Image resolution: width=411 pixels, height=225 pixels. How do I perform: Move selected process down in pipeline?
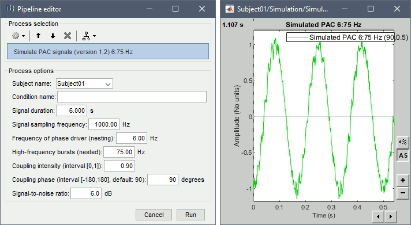coord(53,36)
